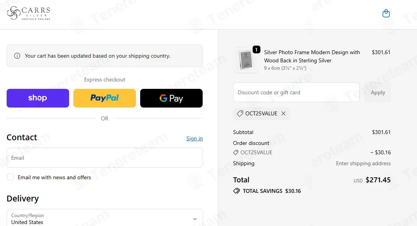The image size is (417, 226).
Task: Click the quantity badge on product image
Action: (x=256, y=49)
